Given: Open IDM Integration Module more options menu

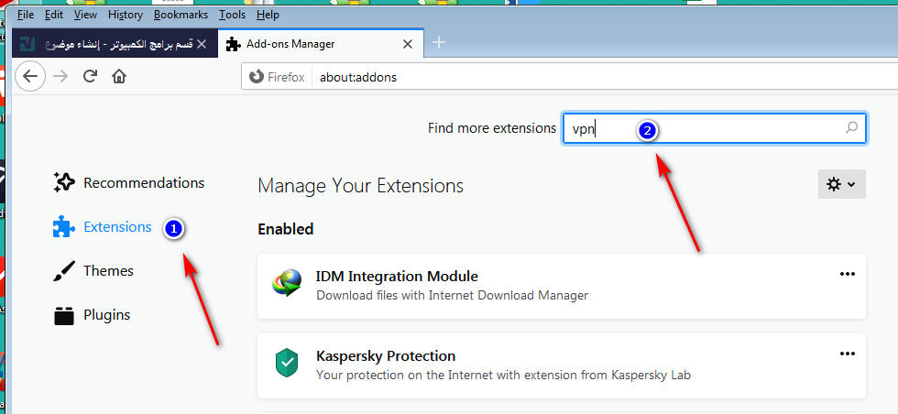Looking at the screenshot, I should click(847, 274).
